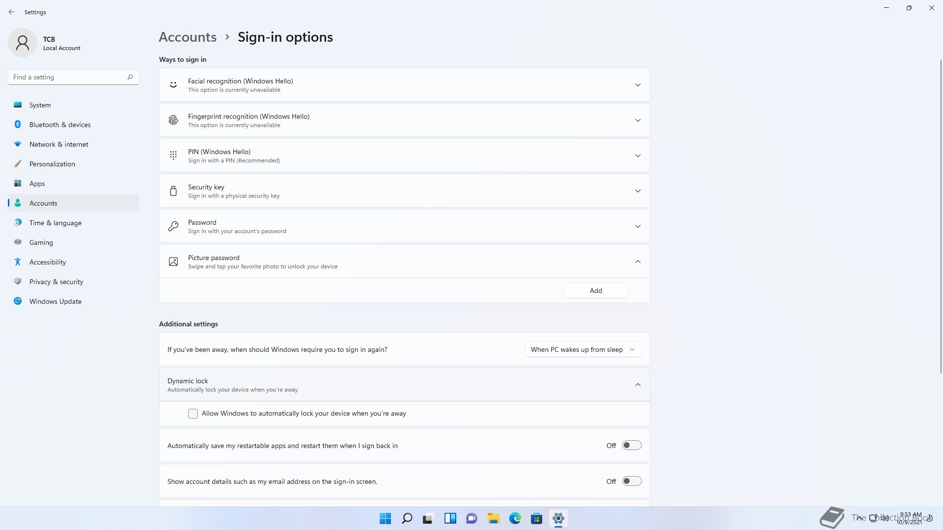This screenshot has width=943, height=530.
Task: Enable automatic device lock checkbox
Action: [193, 414]
